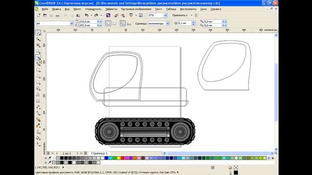312x175 pixels.
Task: Select the Outline pen tool
Action: coord(38,132)
